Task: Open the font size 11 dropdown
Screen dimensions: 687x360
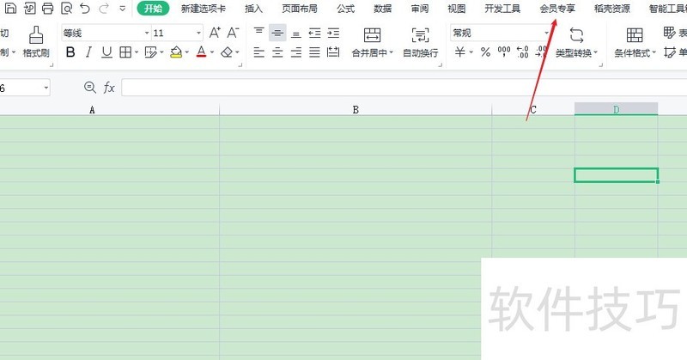Action: (198, 33)
